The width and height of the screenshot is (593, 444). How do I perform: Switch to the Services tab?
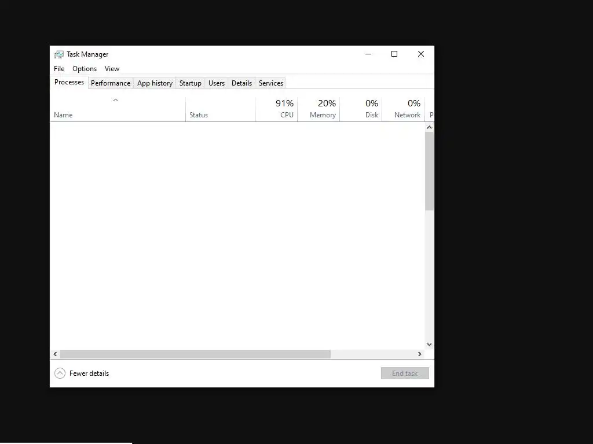click(x=271, y=83)
